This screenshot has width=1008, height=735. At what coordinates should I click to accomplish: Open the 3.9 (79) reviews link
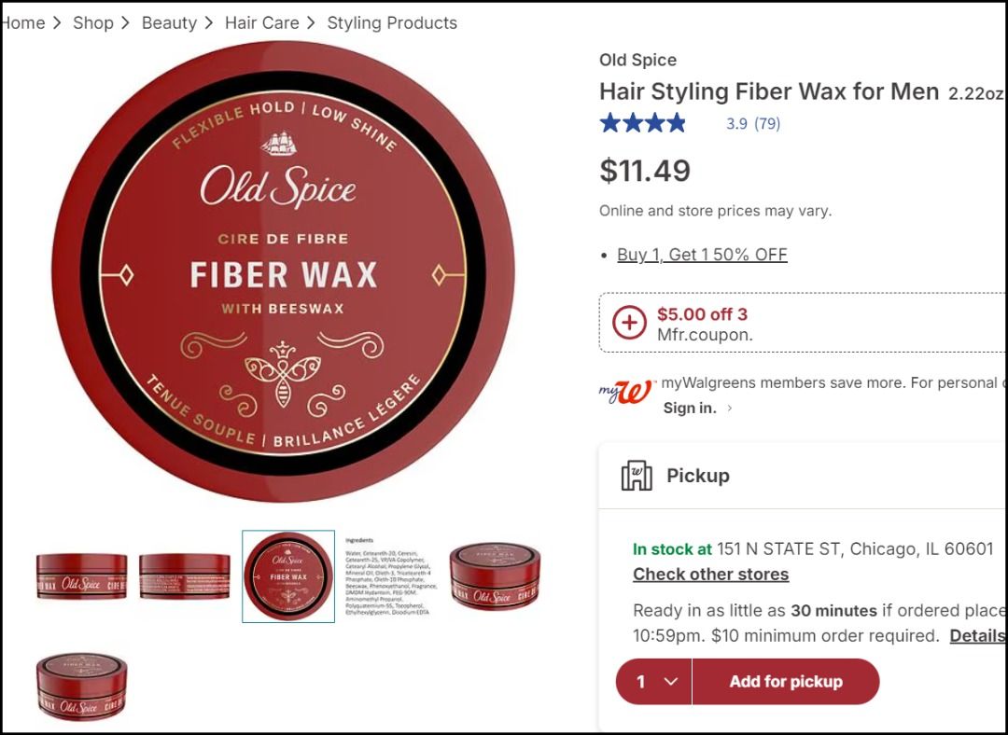(x=753, y=123)
